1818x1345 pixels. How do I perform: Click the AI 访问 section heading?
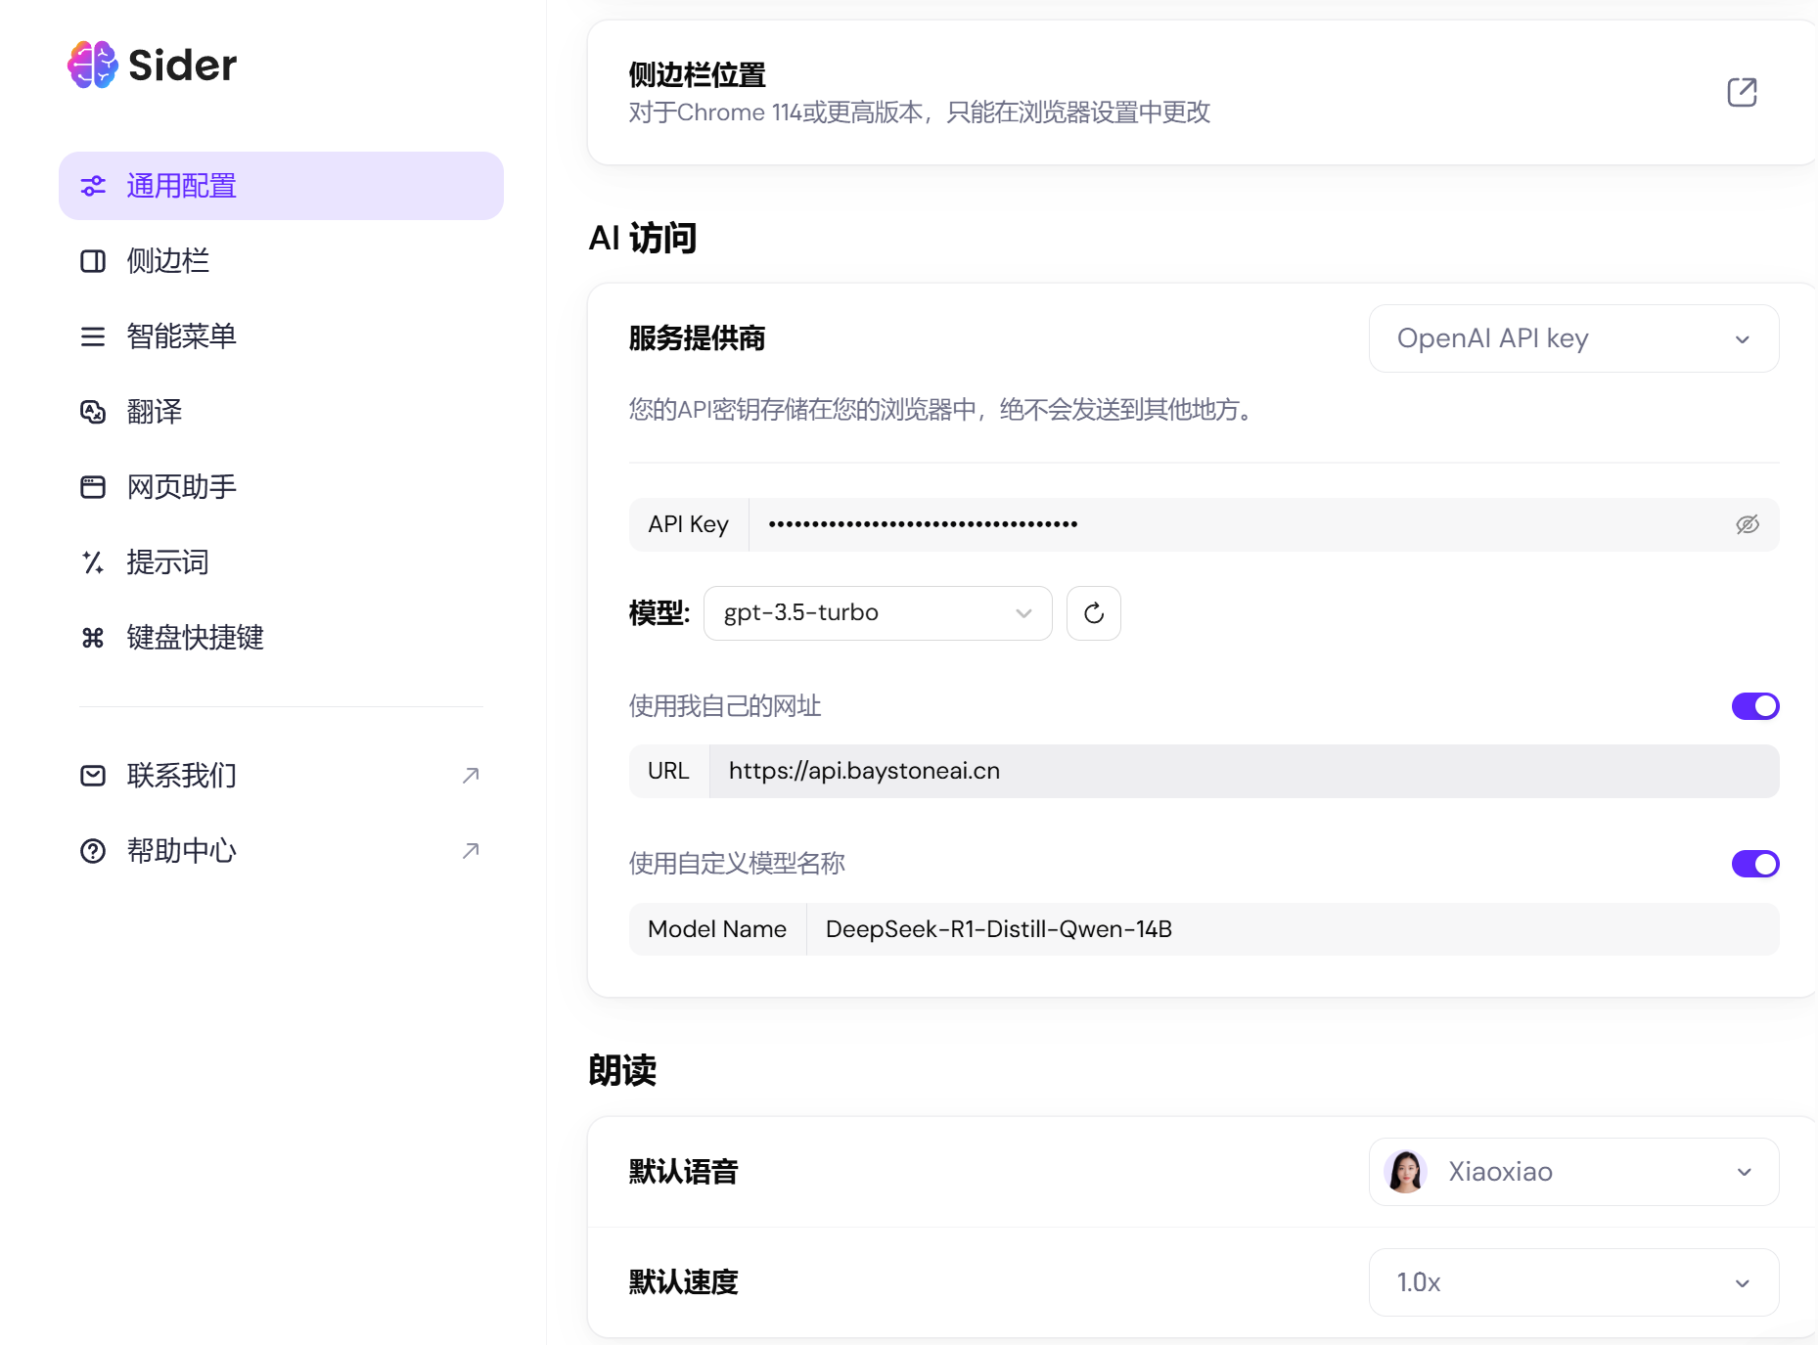point(643,238)
